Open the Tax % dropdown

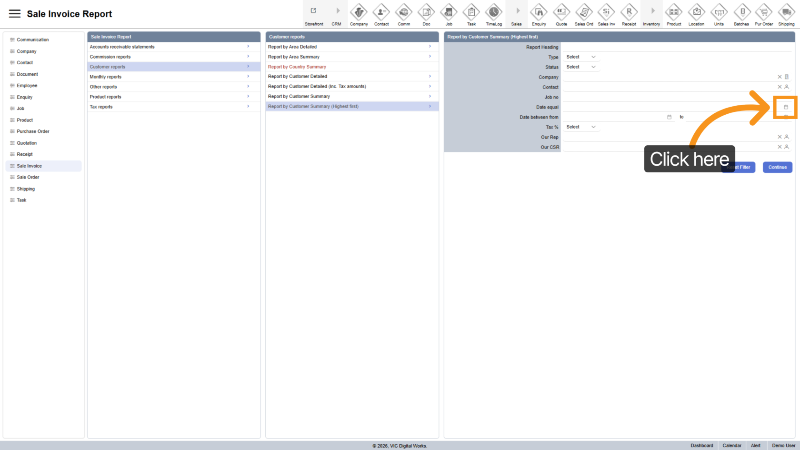pos(580,127)
